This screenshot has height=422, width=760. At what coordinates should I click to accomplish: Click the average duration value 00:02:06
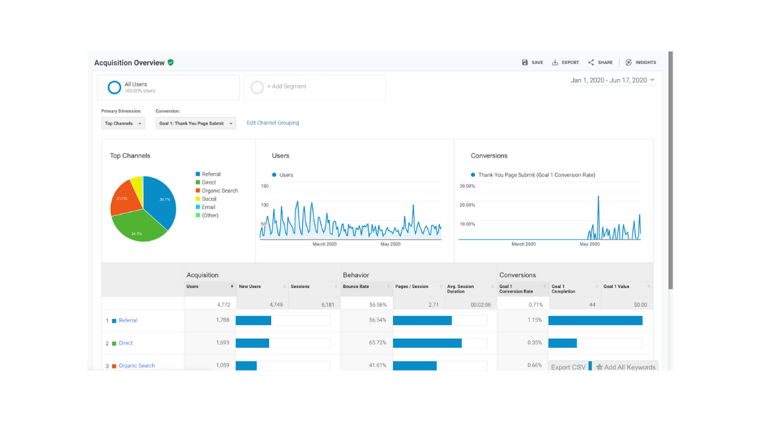(x=481, y=304)
